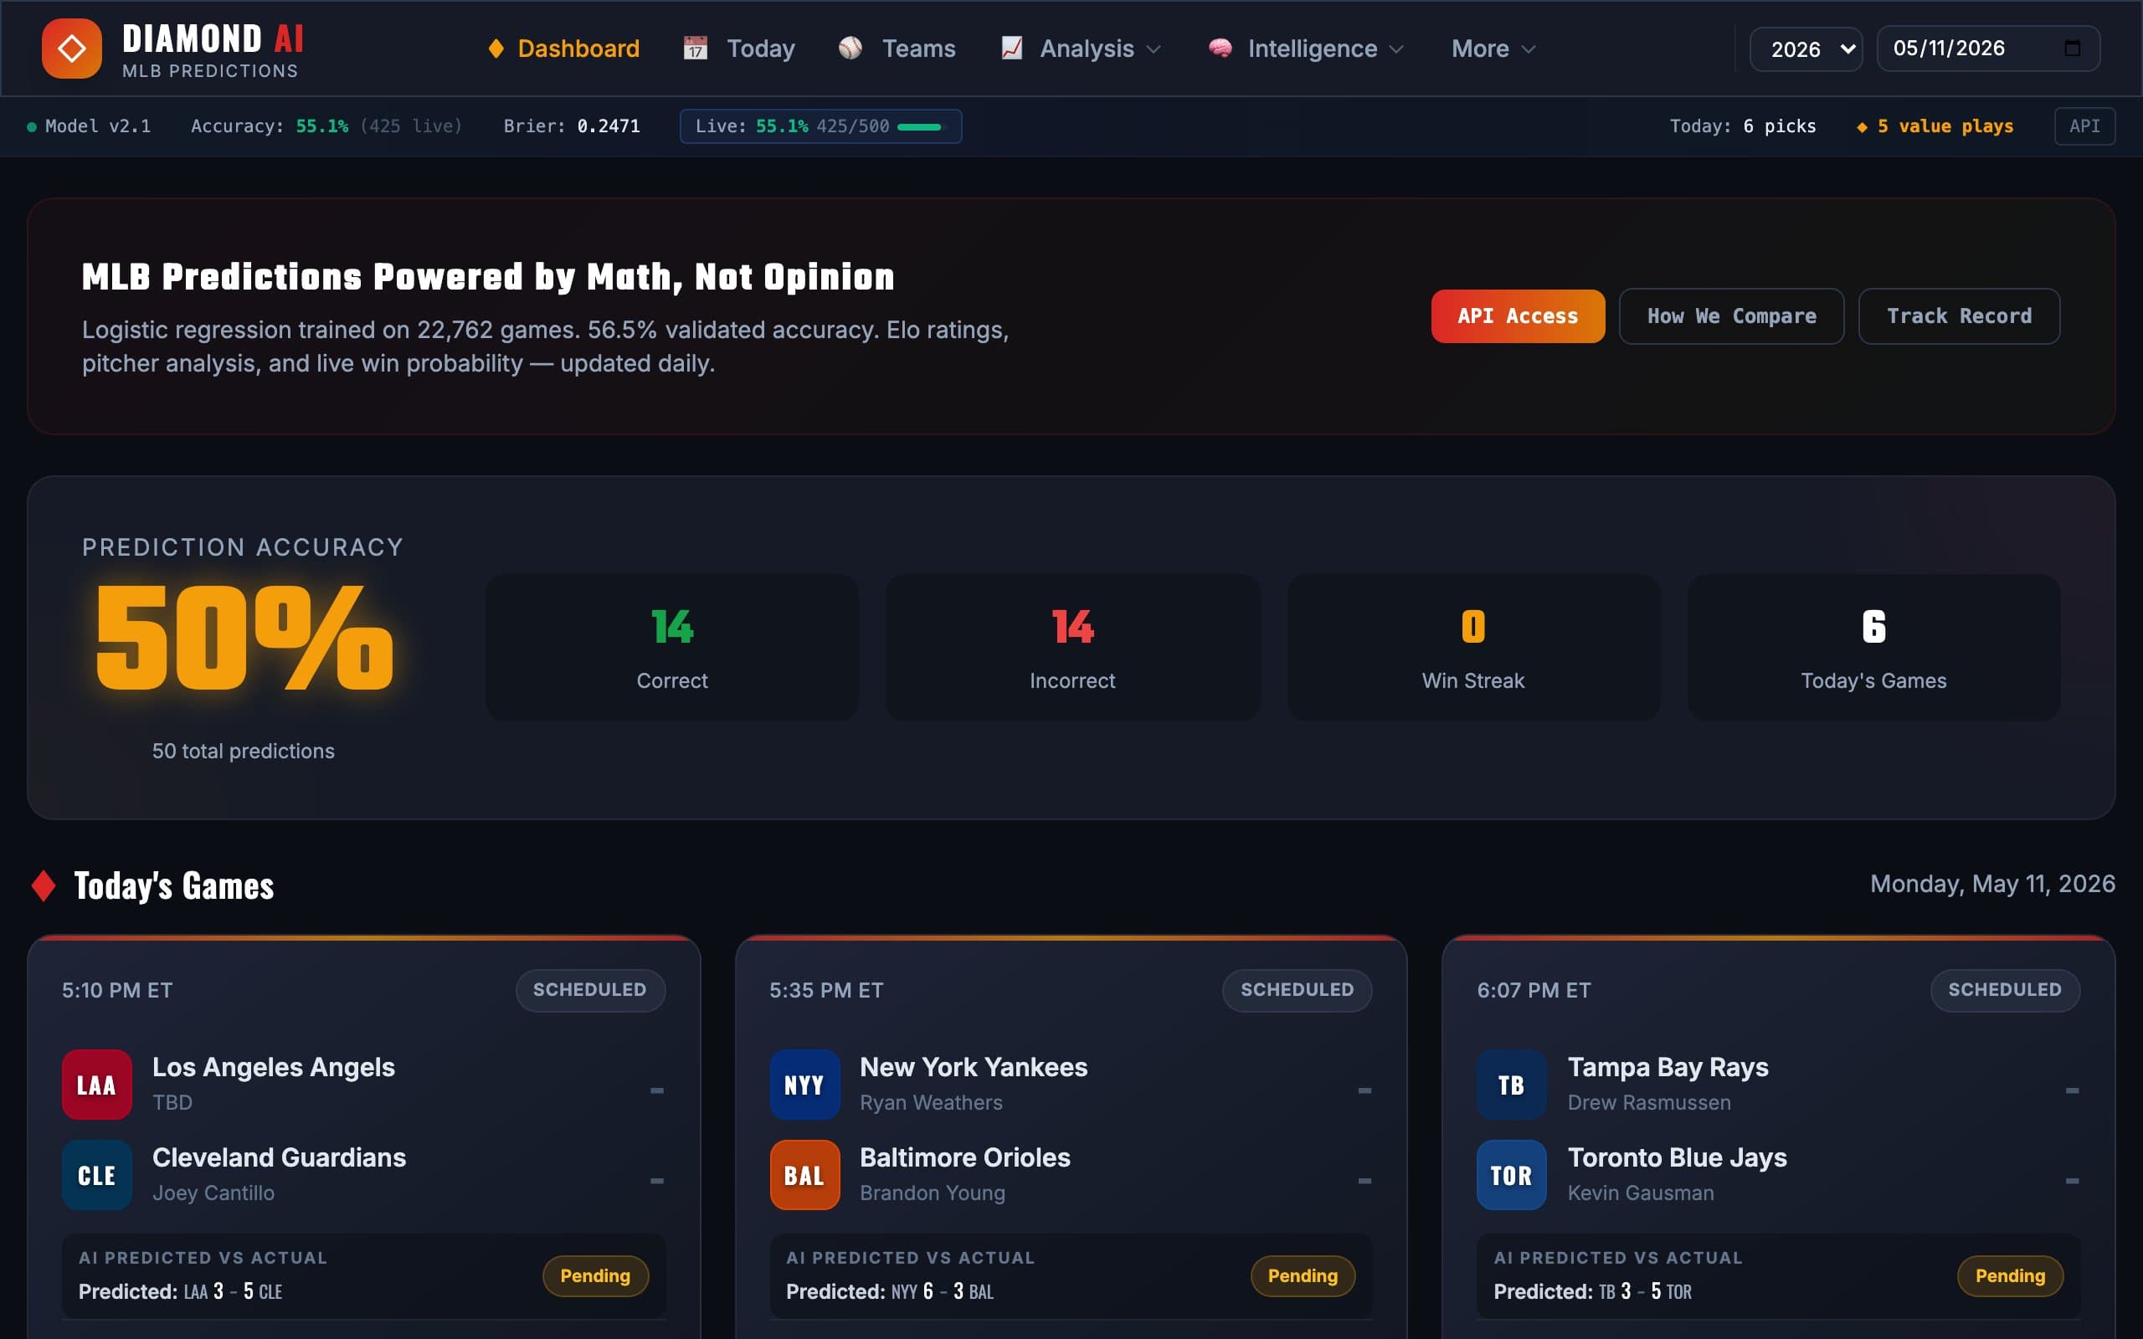The width and height of the screenshot is (2143, 1339).
Task: Click the TB team badge
Action: [1512, 1085]
